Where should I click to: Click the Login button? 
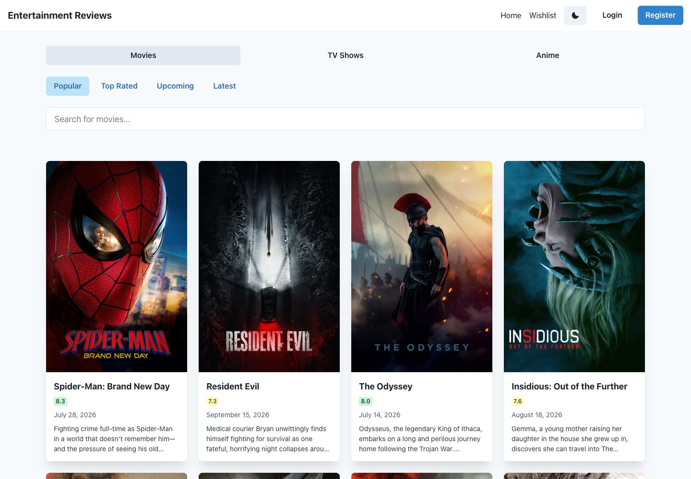point(612,15)
